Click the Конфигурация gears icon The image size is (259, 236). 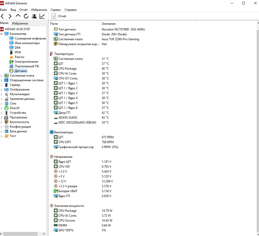(6, 127)
